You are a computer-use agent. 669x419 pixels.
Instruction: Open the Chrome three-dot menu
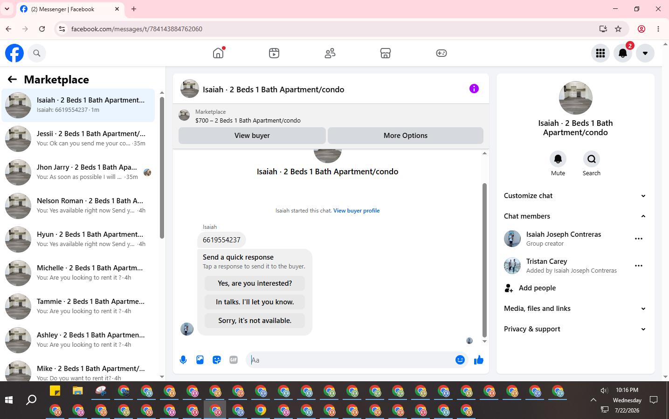[658, 29]
